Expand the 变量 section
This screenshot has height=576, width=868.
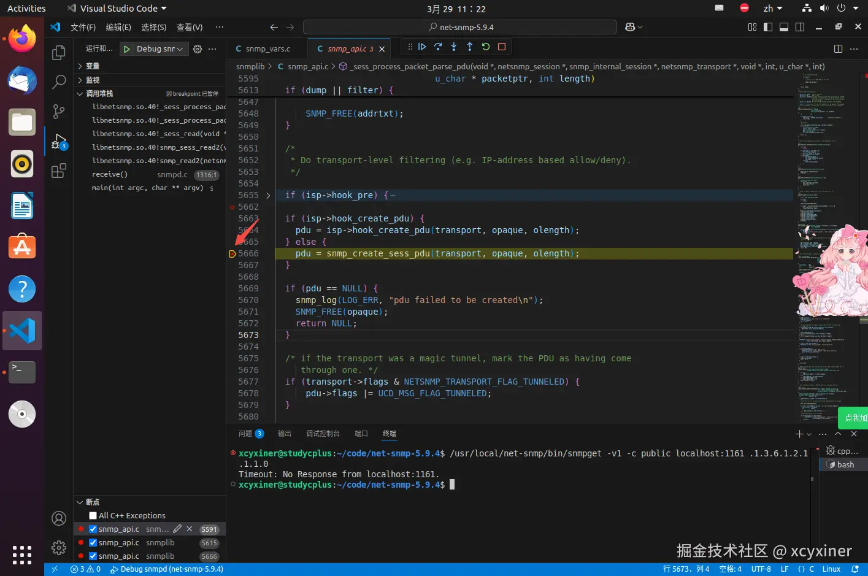point(93,66)
